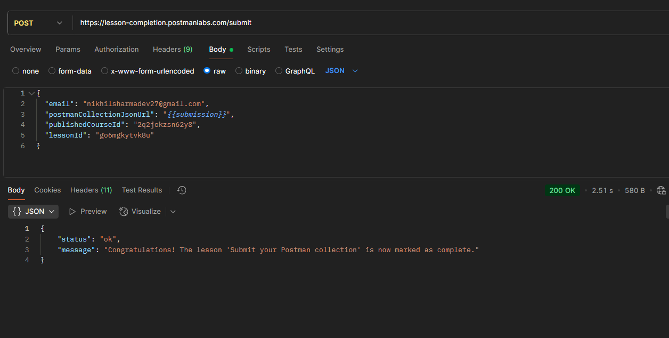
Task: Click the "message" key in the response
Action: (77, 250)
